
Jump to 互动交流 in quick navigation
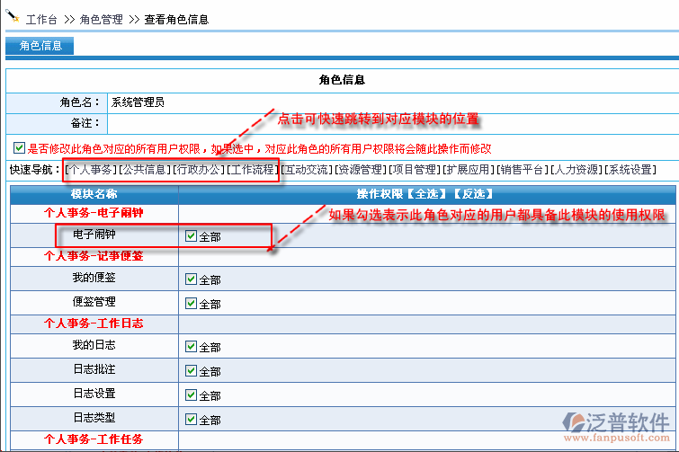(x=306, y=169)
